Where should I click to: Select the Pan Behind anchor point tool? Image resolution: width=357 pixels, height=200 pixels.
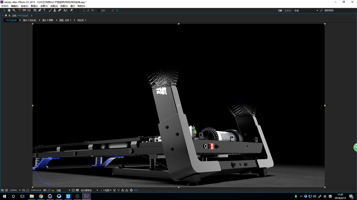pos(29,10)
